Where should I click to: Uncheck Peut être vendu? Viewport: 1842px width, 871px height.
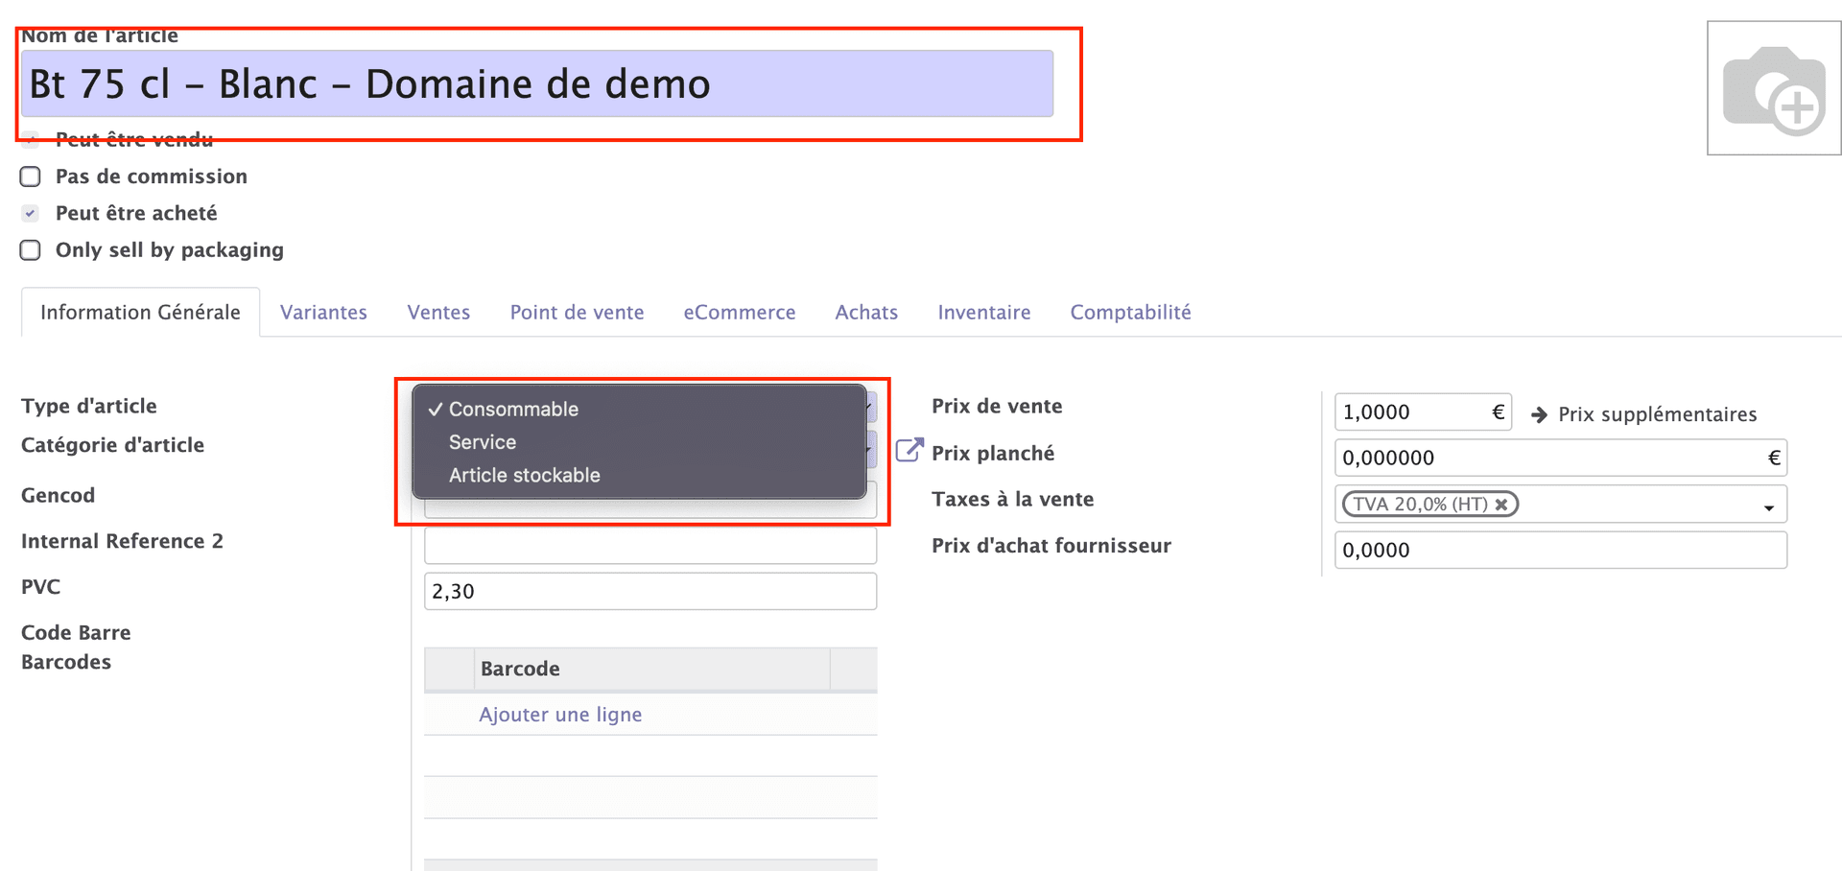pos(30,139)
